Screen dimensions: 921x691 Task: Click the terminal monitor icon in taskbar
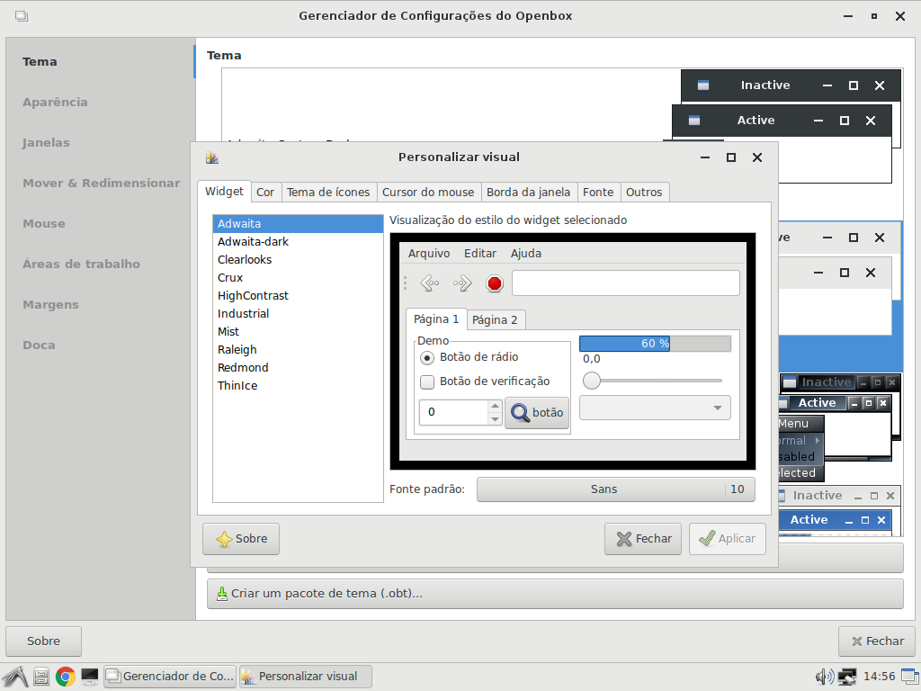(90, 677)
